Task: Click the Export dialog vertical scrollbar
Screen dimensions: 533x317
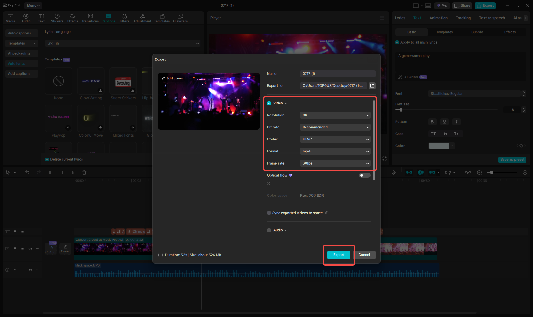Action: pyautogui.click(x=374, y=140)
